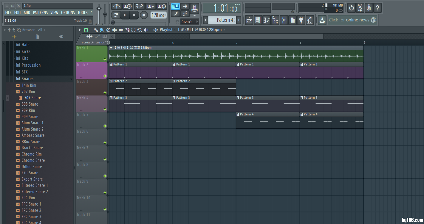Toggle overdub blend recording button
Viewport: 424px width, 224px height.
[x=150, y=6]
